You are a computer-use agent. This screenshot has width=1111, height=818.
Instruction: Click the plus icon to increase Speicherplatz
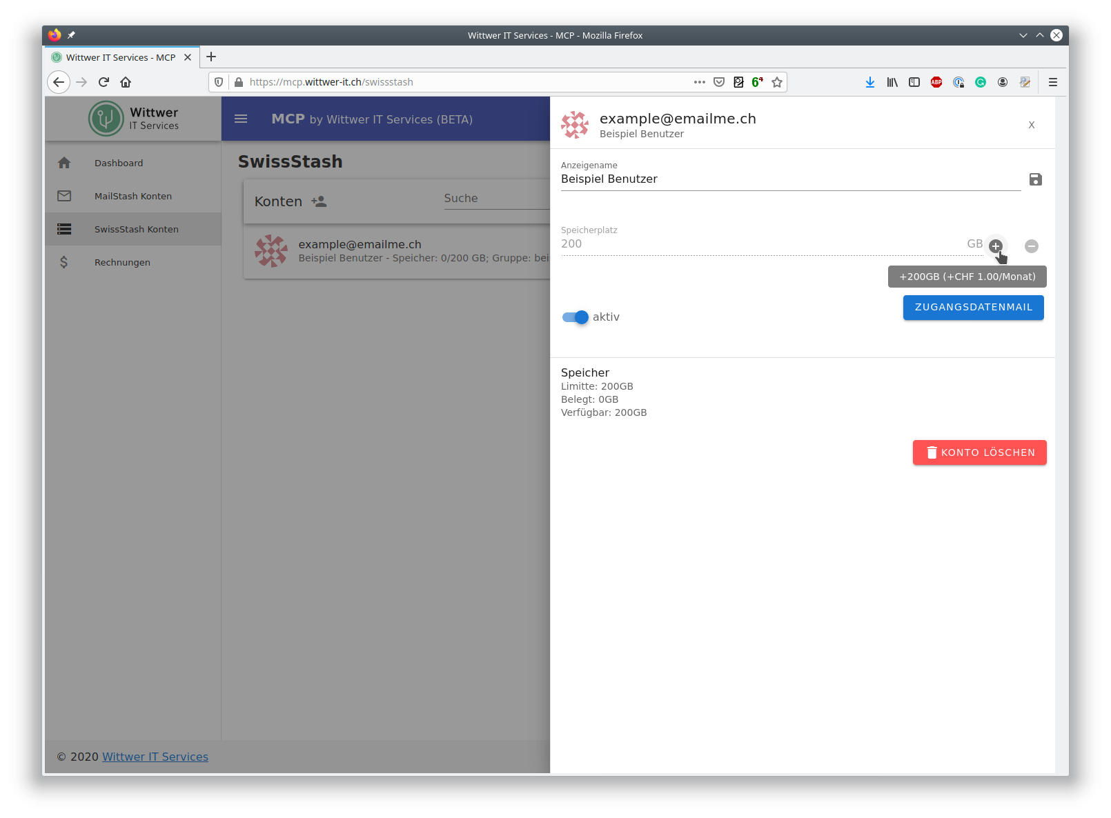(x=995, y=246)
